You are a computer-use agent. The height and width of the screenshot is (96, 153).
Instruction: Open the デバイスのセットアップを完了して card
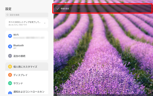27,23
